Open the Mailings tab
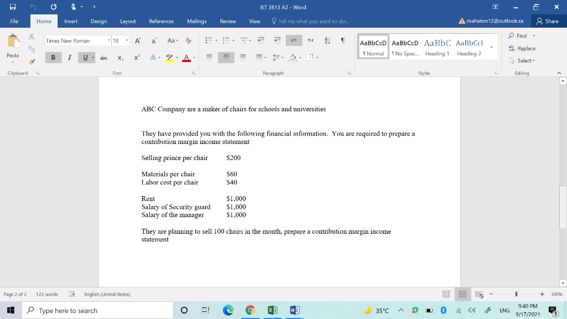 point(197,21)
